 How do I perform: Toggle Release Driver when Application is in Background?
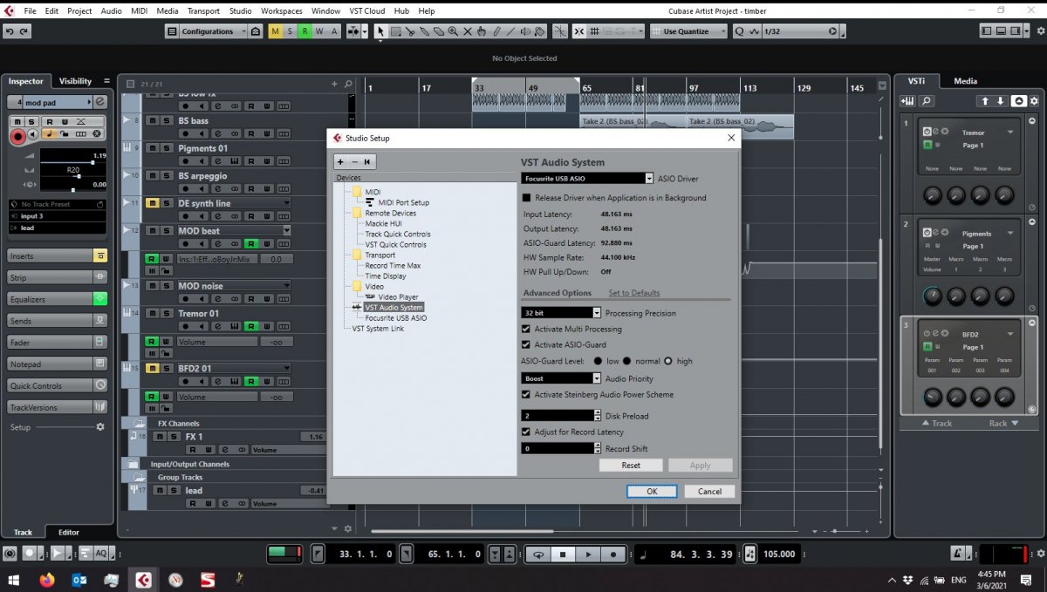click(x=526, y=198)
